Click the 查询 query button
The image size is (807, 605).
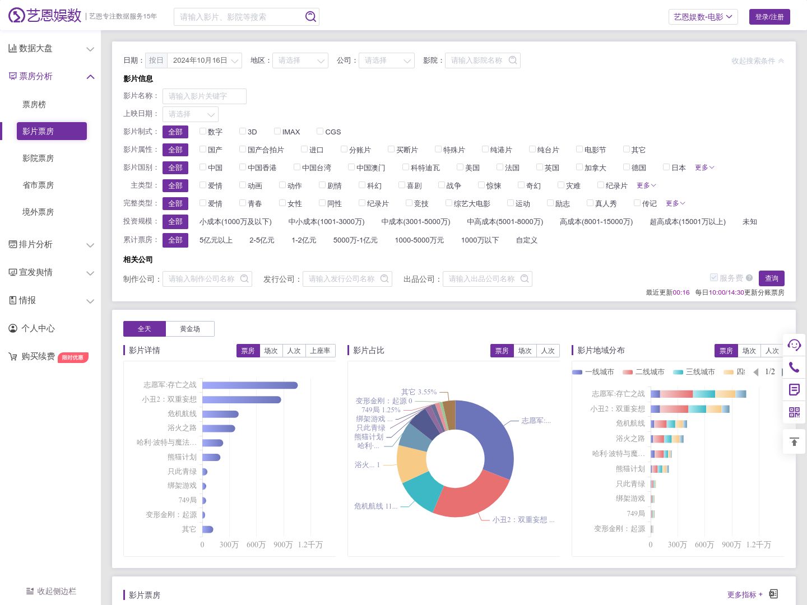coord(772,278)
